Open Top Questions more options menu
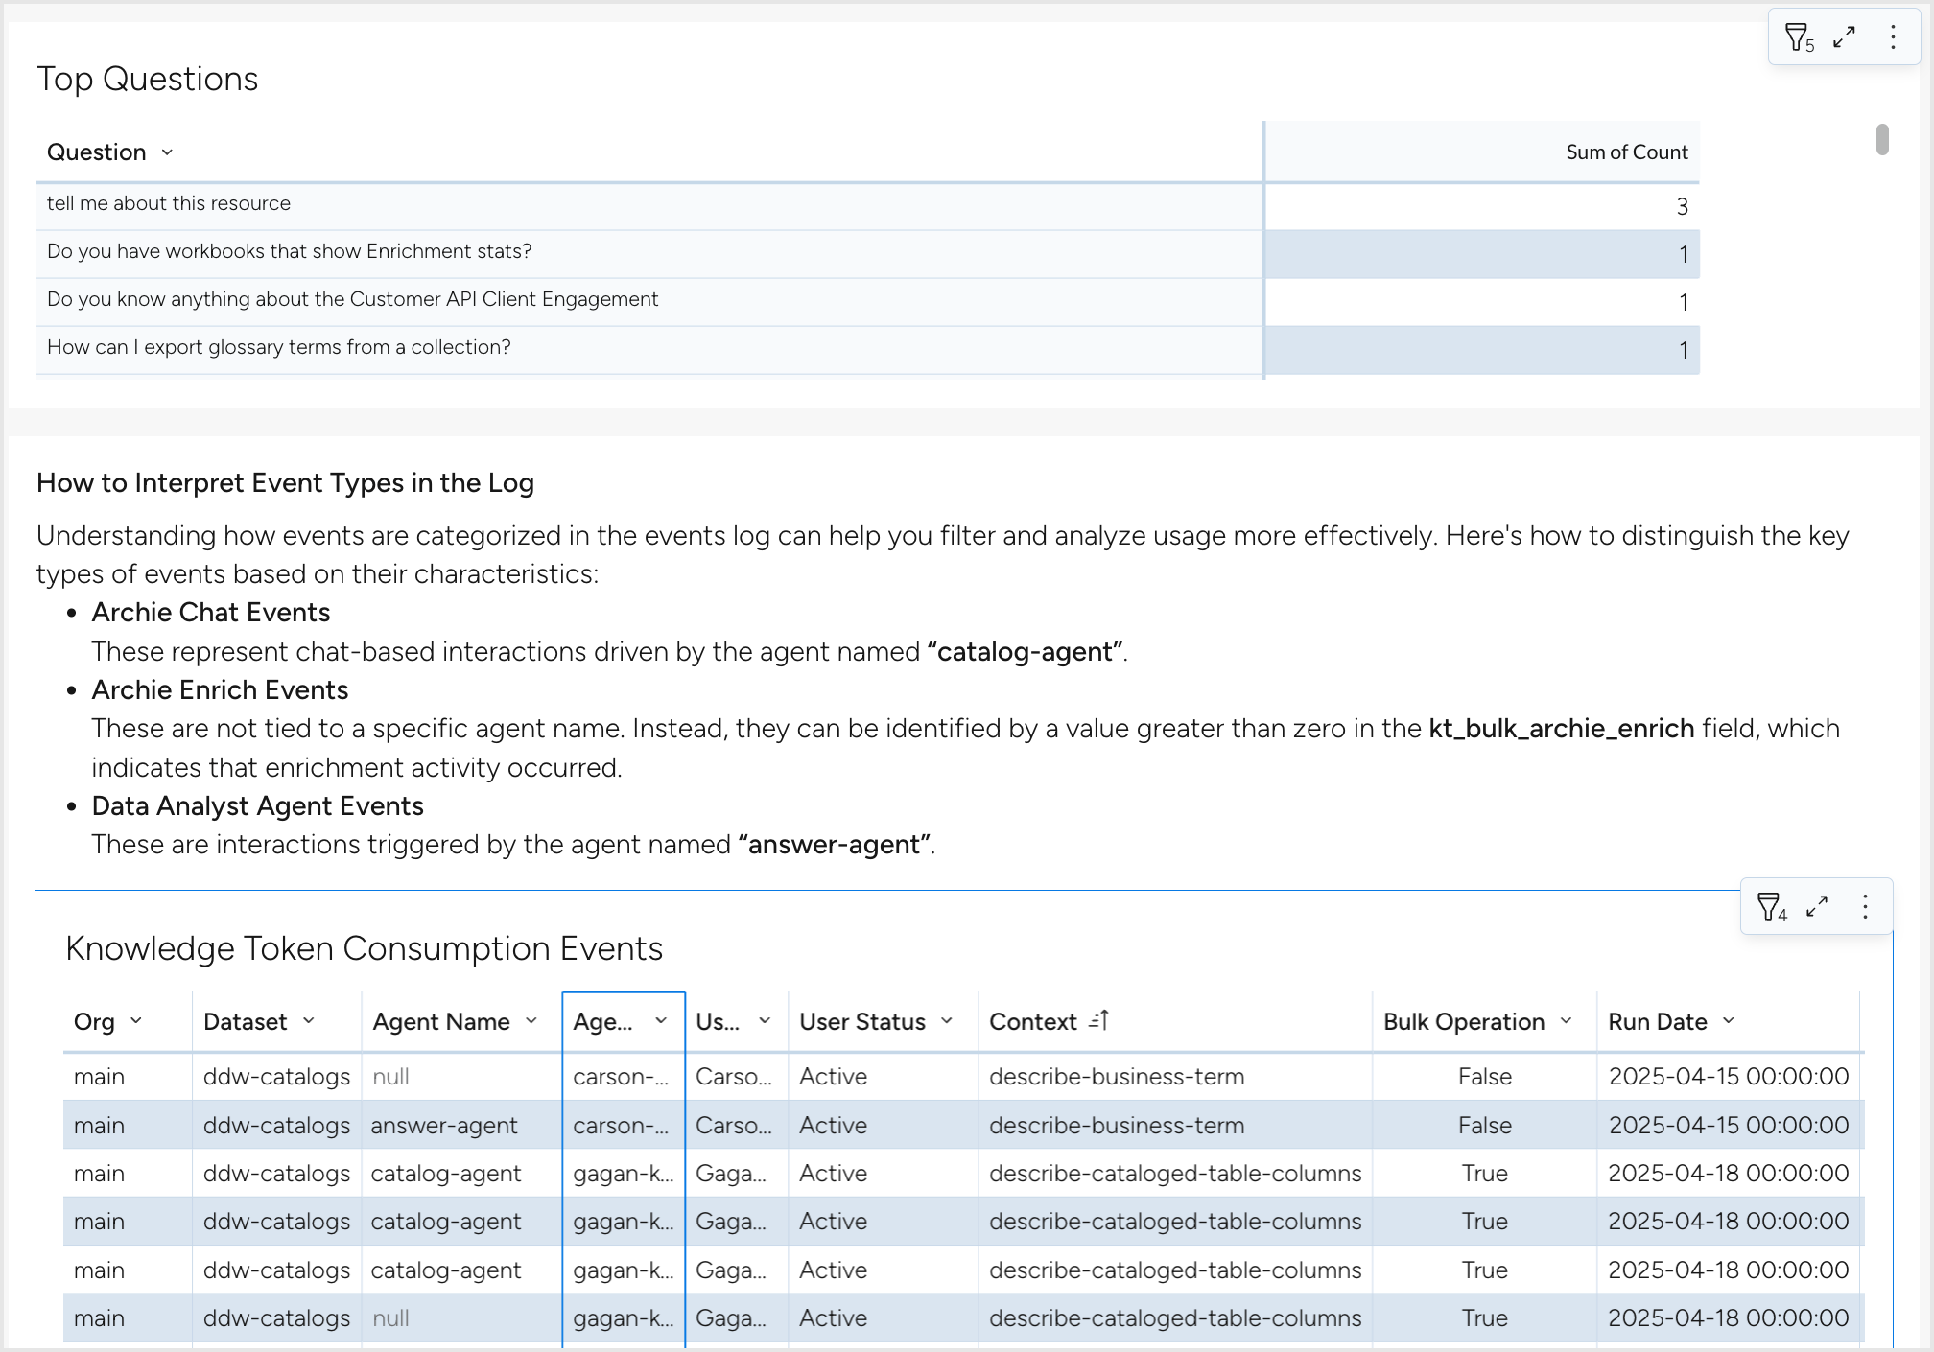1934x1352 pixels. click(1893, 37)
